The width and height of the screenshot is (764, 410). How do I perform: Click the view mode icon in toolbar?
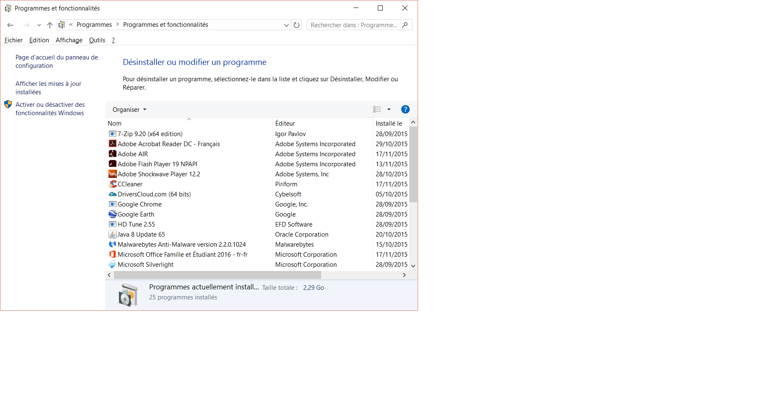[377, 109]
